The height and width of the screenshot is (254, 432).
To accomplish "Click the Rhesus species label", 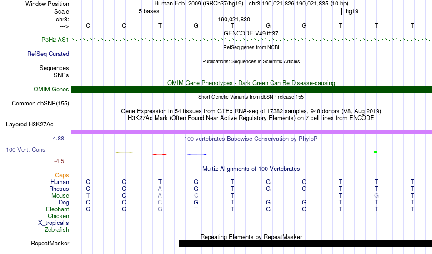I will point(59,189).
